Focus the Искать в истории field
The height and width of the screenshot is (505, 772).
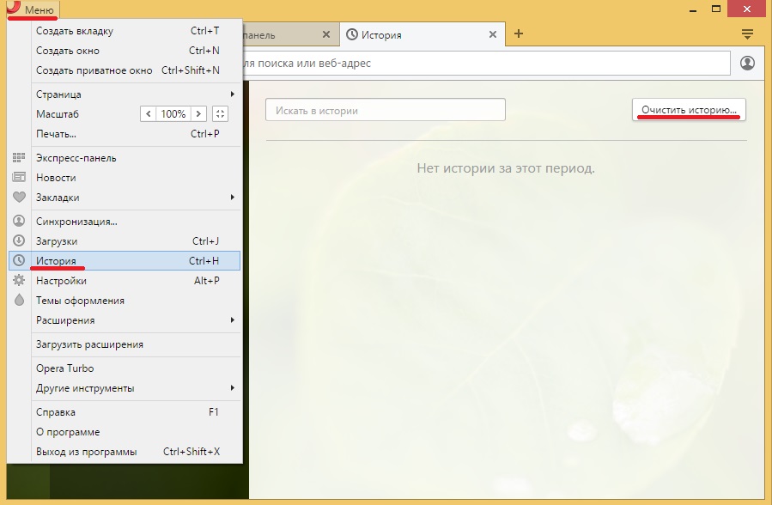385,110
